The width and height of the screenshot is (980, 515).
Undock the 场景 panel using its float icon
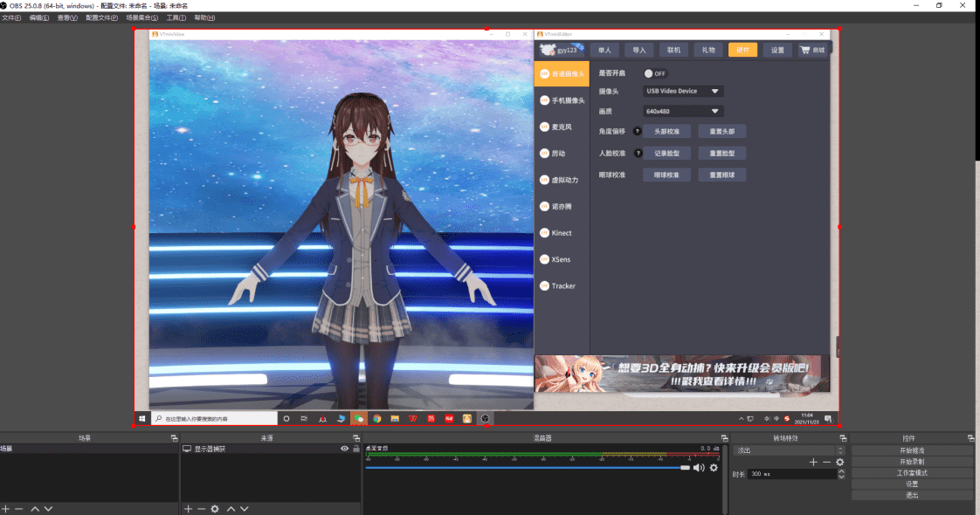[x=174, y=438]
